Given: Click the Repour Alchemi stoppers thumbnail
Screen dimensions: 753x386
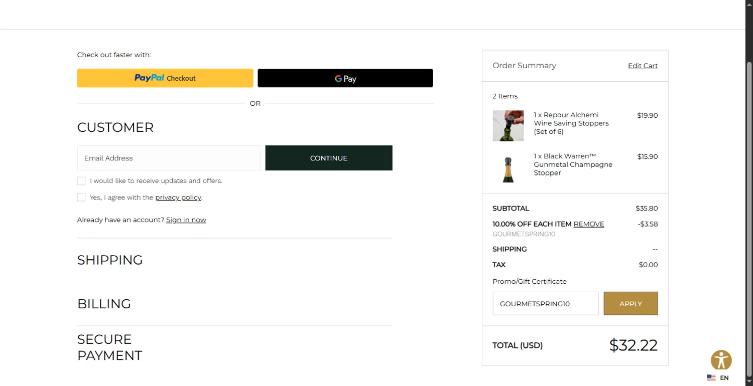Looking at the screenshot, I should click(508, 126).
